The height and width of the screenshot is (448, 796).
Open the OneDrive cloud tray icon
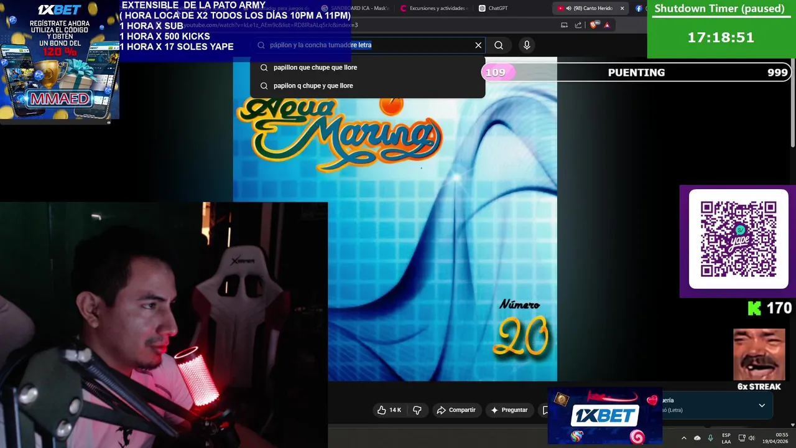697,438
